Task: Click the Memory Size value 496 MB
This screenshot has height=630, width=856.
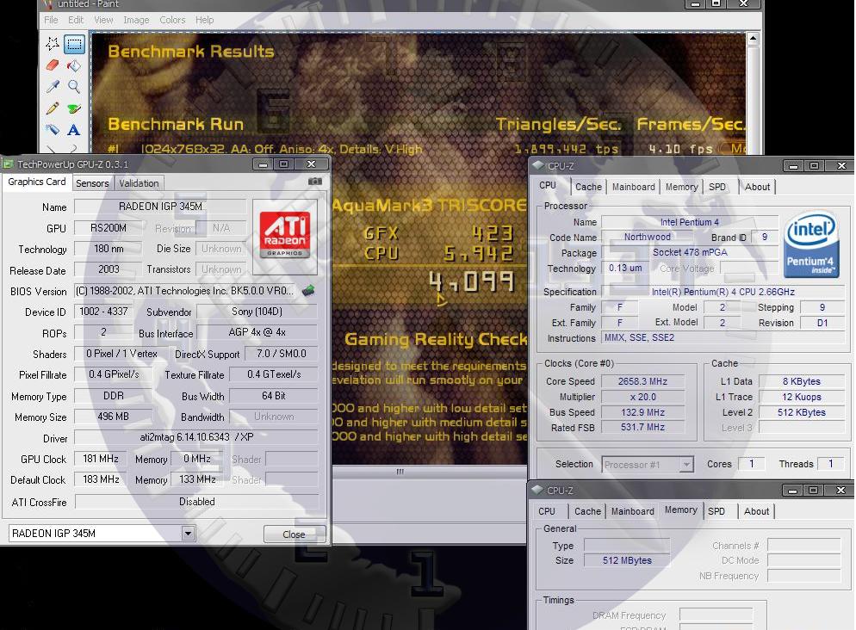Action: pos(113,417)
